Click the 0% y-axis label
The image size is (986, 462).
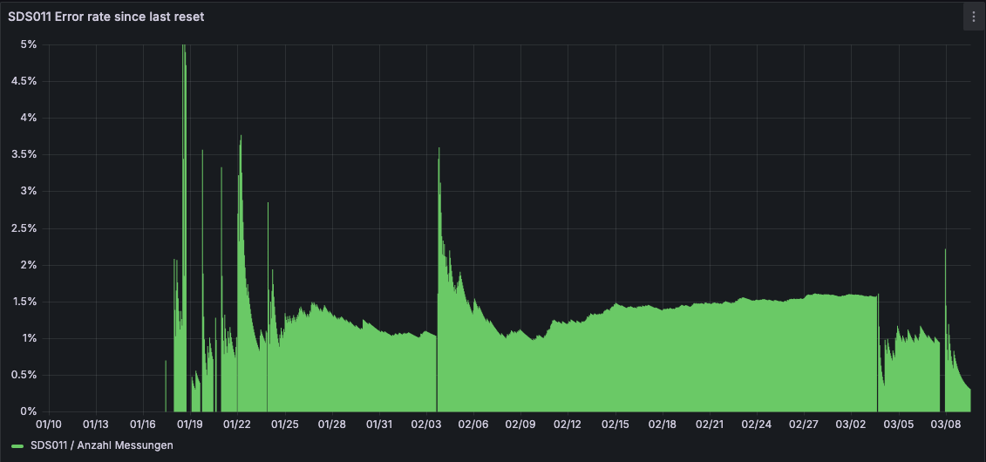click(x=30, y=411)
